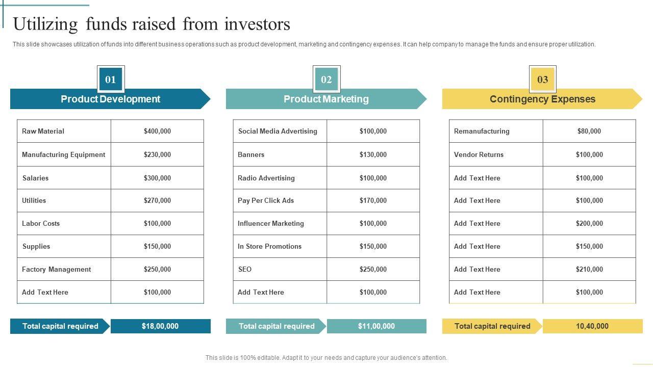653x367 pixels.
Task: Select the Contingency Expenses arrow banner
Action: (542, 99)
